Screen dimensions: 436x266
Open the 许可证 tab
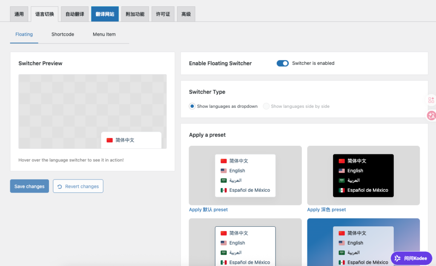click(x=163, y=14)
